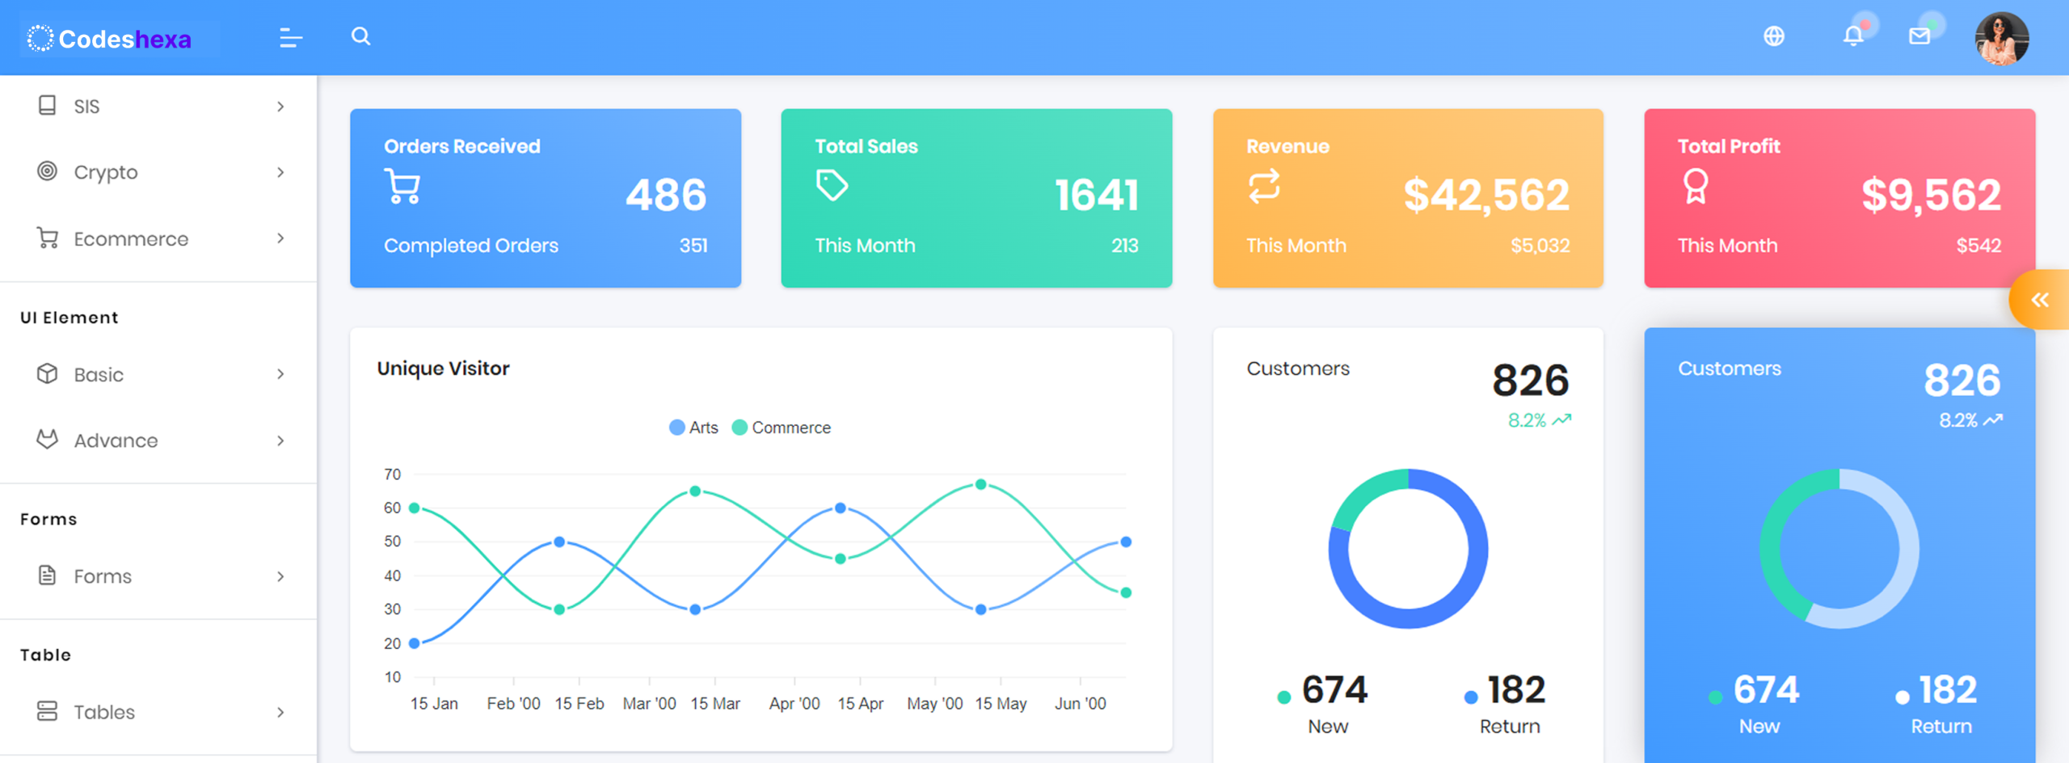The height and width of the screenshot is (763, 2069).
Task: Select Ecommerce in the sidebar
Action: click(x=130, y=238)
